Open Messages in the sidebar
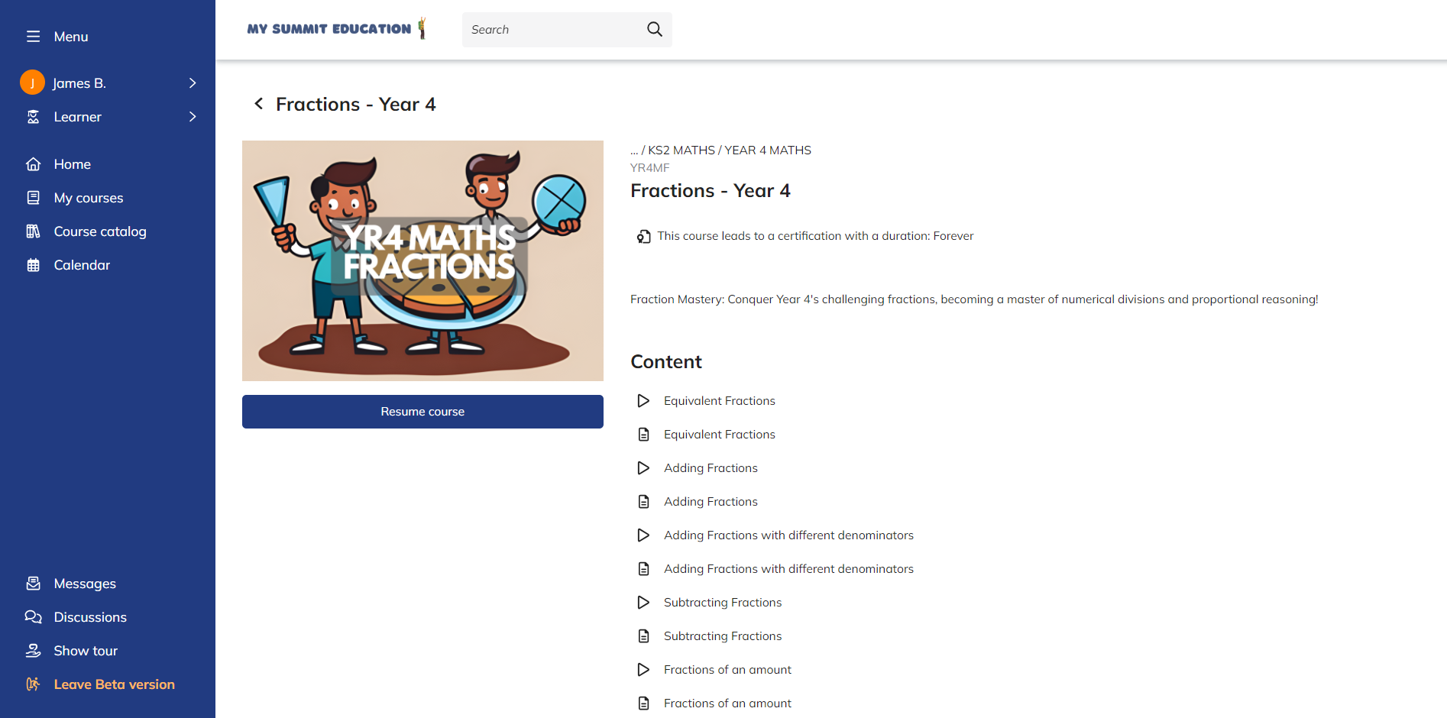The height and width of the screenshot is (718, 1447). [x=85, y=584]
